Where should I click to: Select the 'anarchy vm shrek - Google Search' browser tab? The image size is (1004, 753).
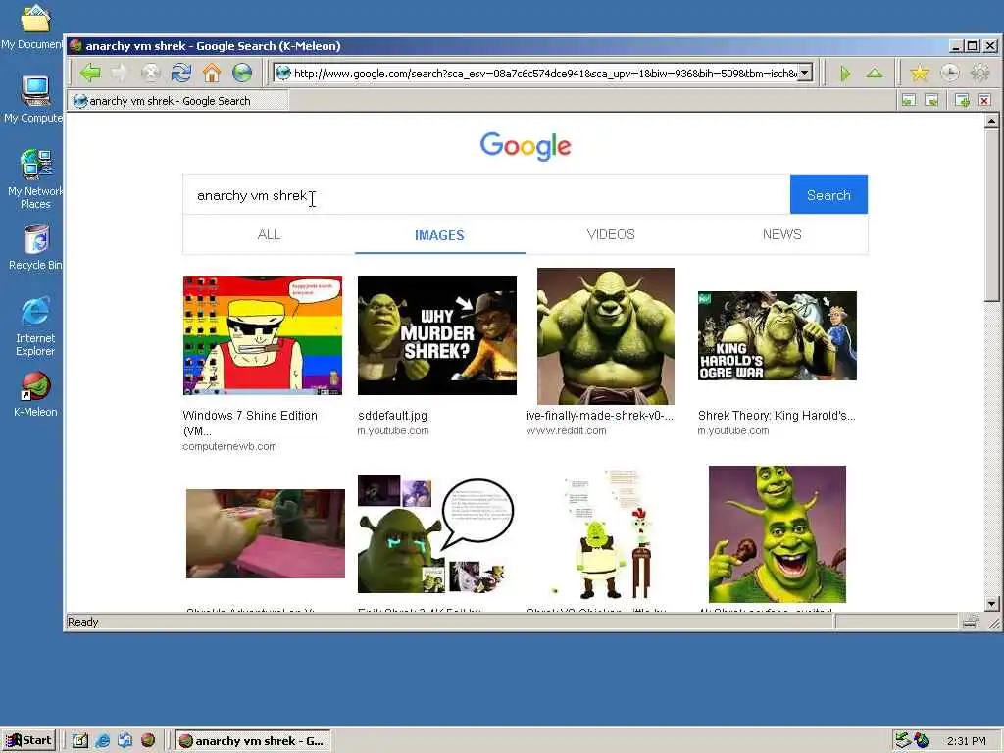[178, 101]
